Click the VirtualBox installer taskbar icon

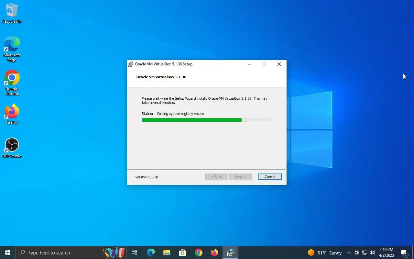pyautogui.click(x=230, y=253)
